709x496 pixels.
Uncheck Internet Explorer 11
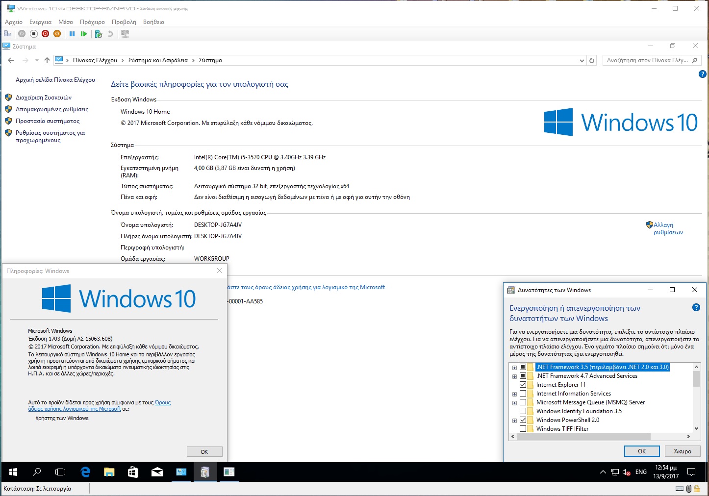coord(523,385)
